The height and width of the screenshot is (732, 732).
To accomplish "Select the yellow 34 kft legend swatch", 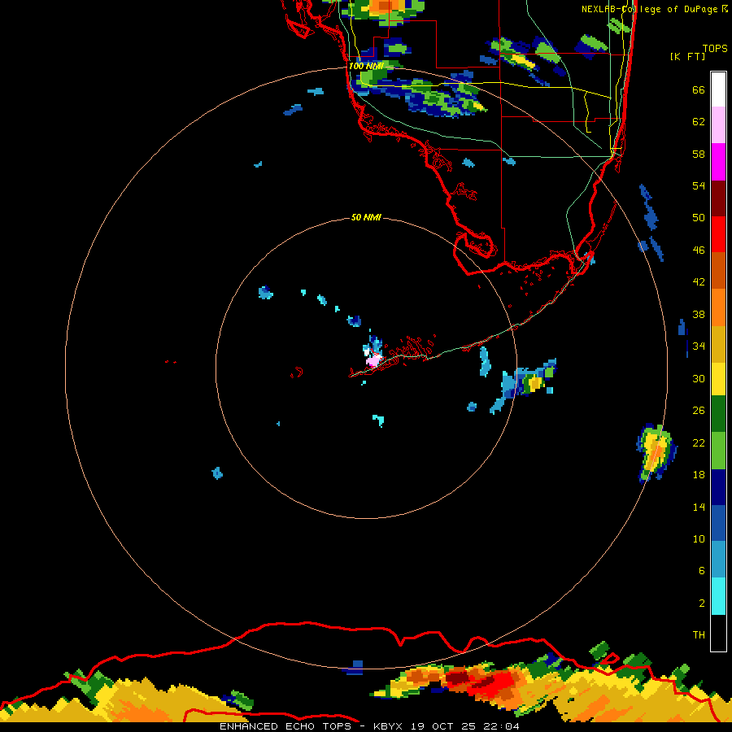I will 718,380.
